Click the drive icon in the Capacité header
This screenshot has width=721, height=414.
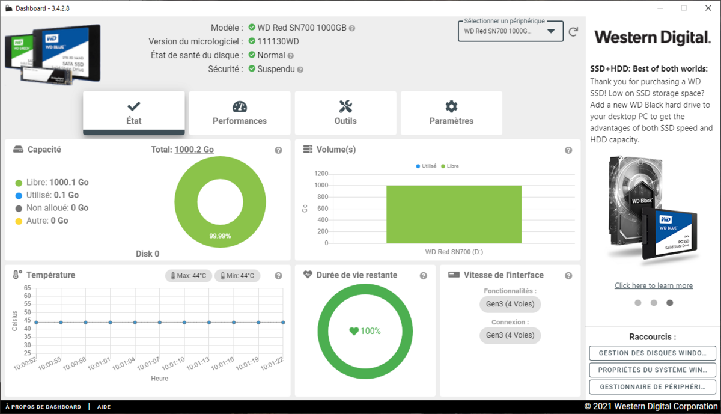[x=18, y=150]
